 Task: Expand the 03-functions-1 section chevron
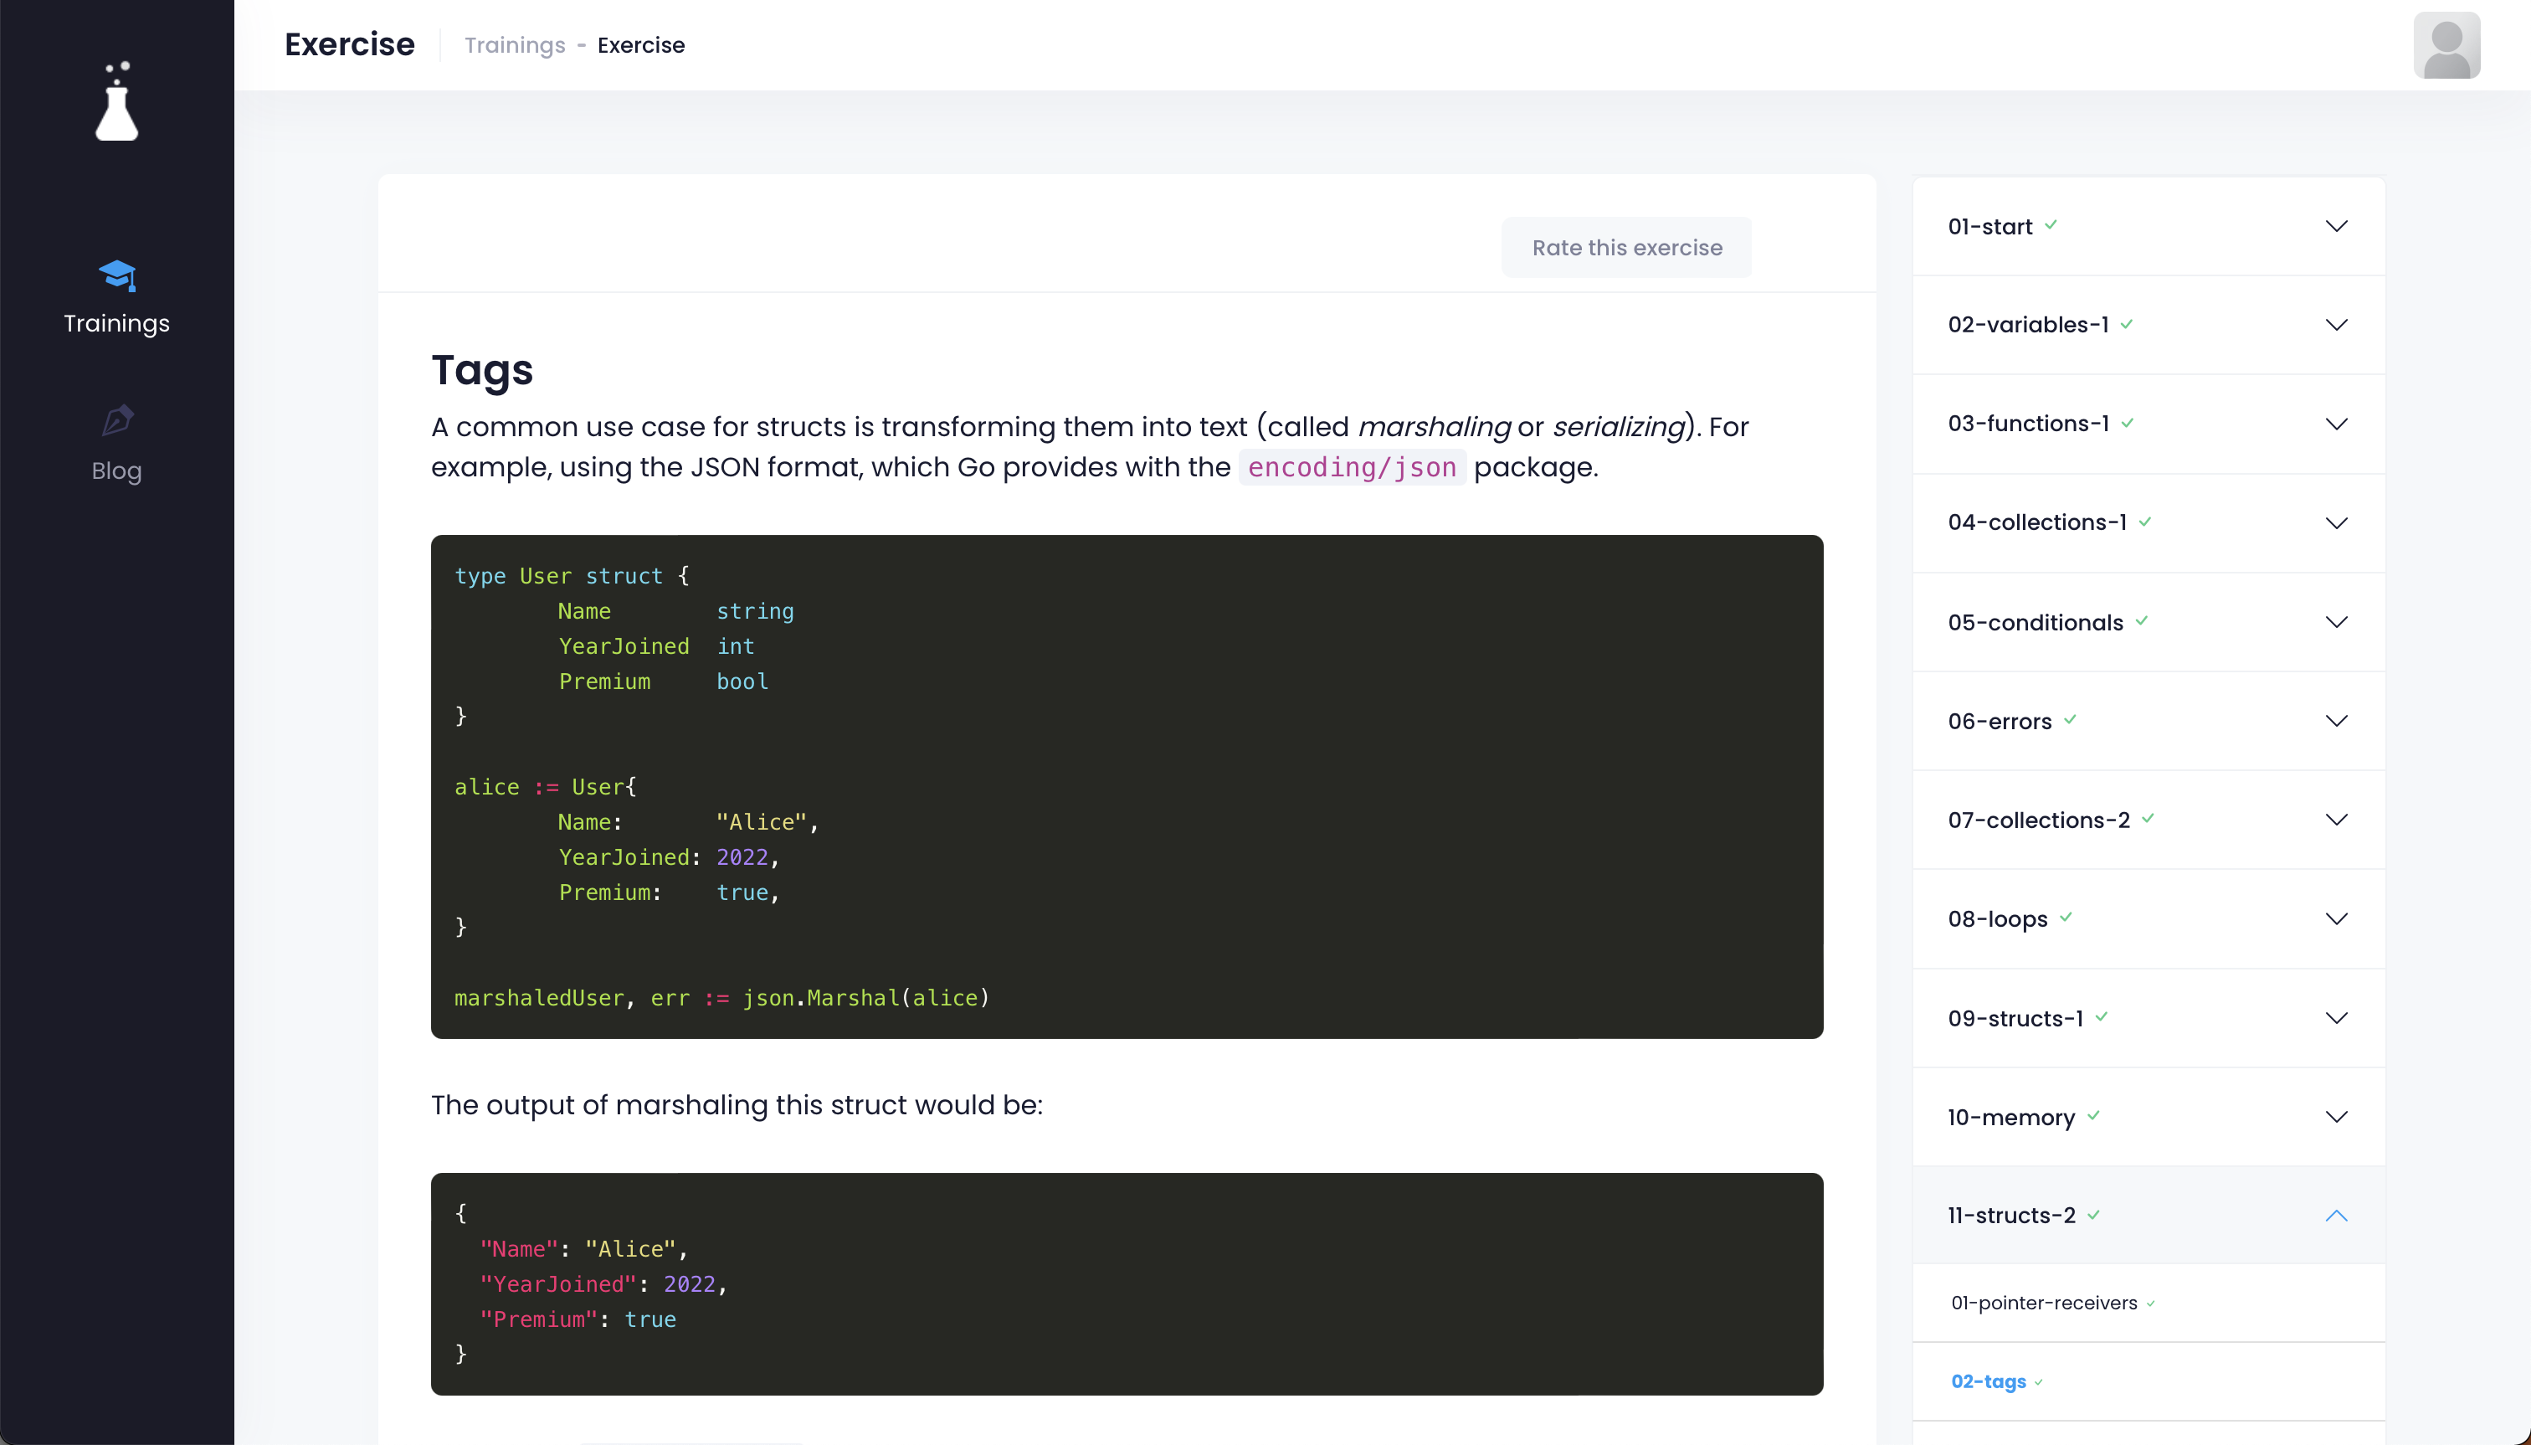pyautogui.click(x=2335, y=424)
